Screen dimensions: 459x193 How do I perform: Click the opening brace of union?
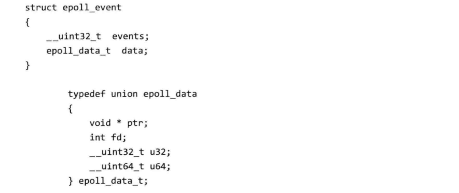tap(70, 109)
